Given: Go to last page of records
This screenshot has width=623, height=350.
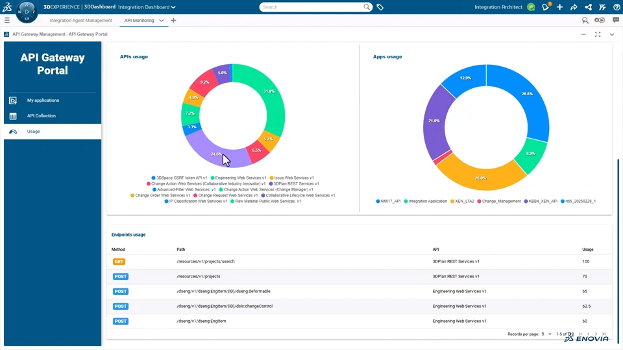Looking at the screenshot, I should pos(604,334).
